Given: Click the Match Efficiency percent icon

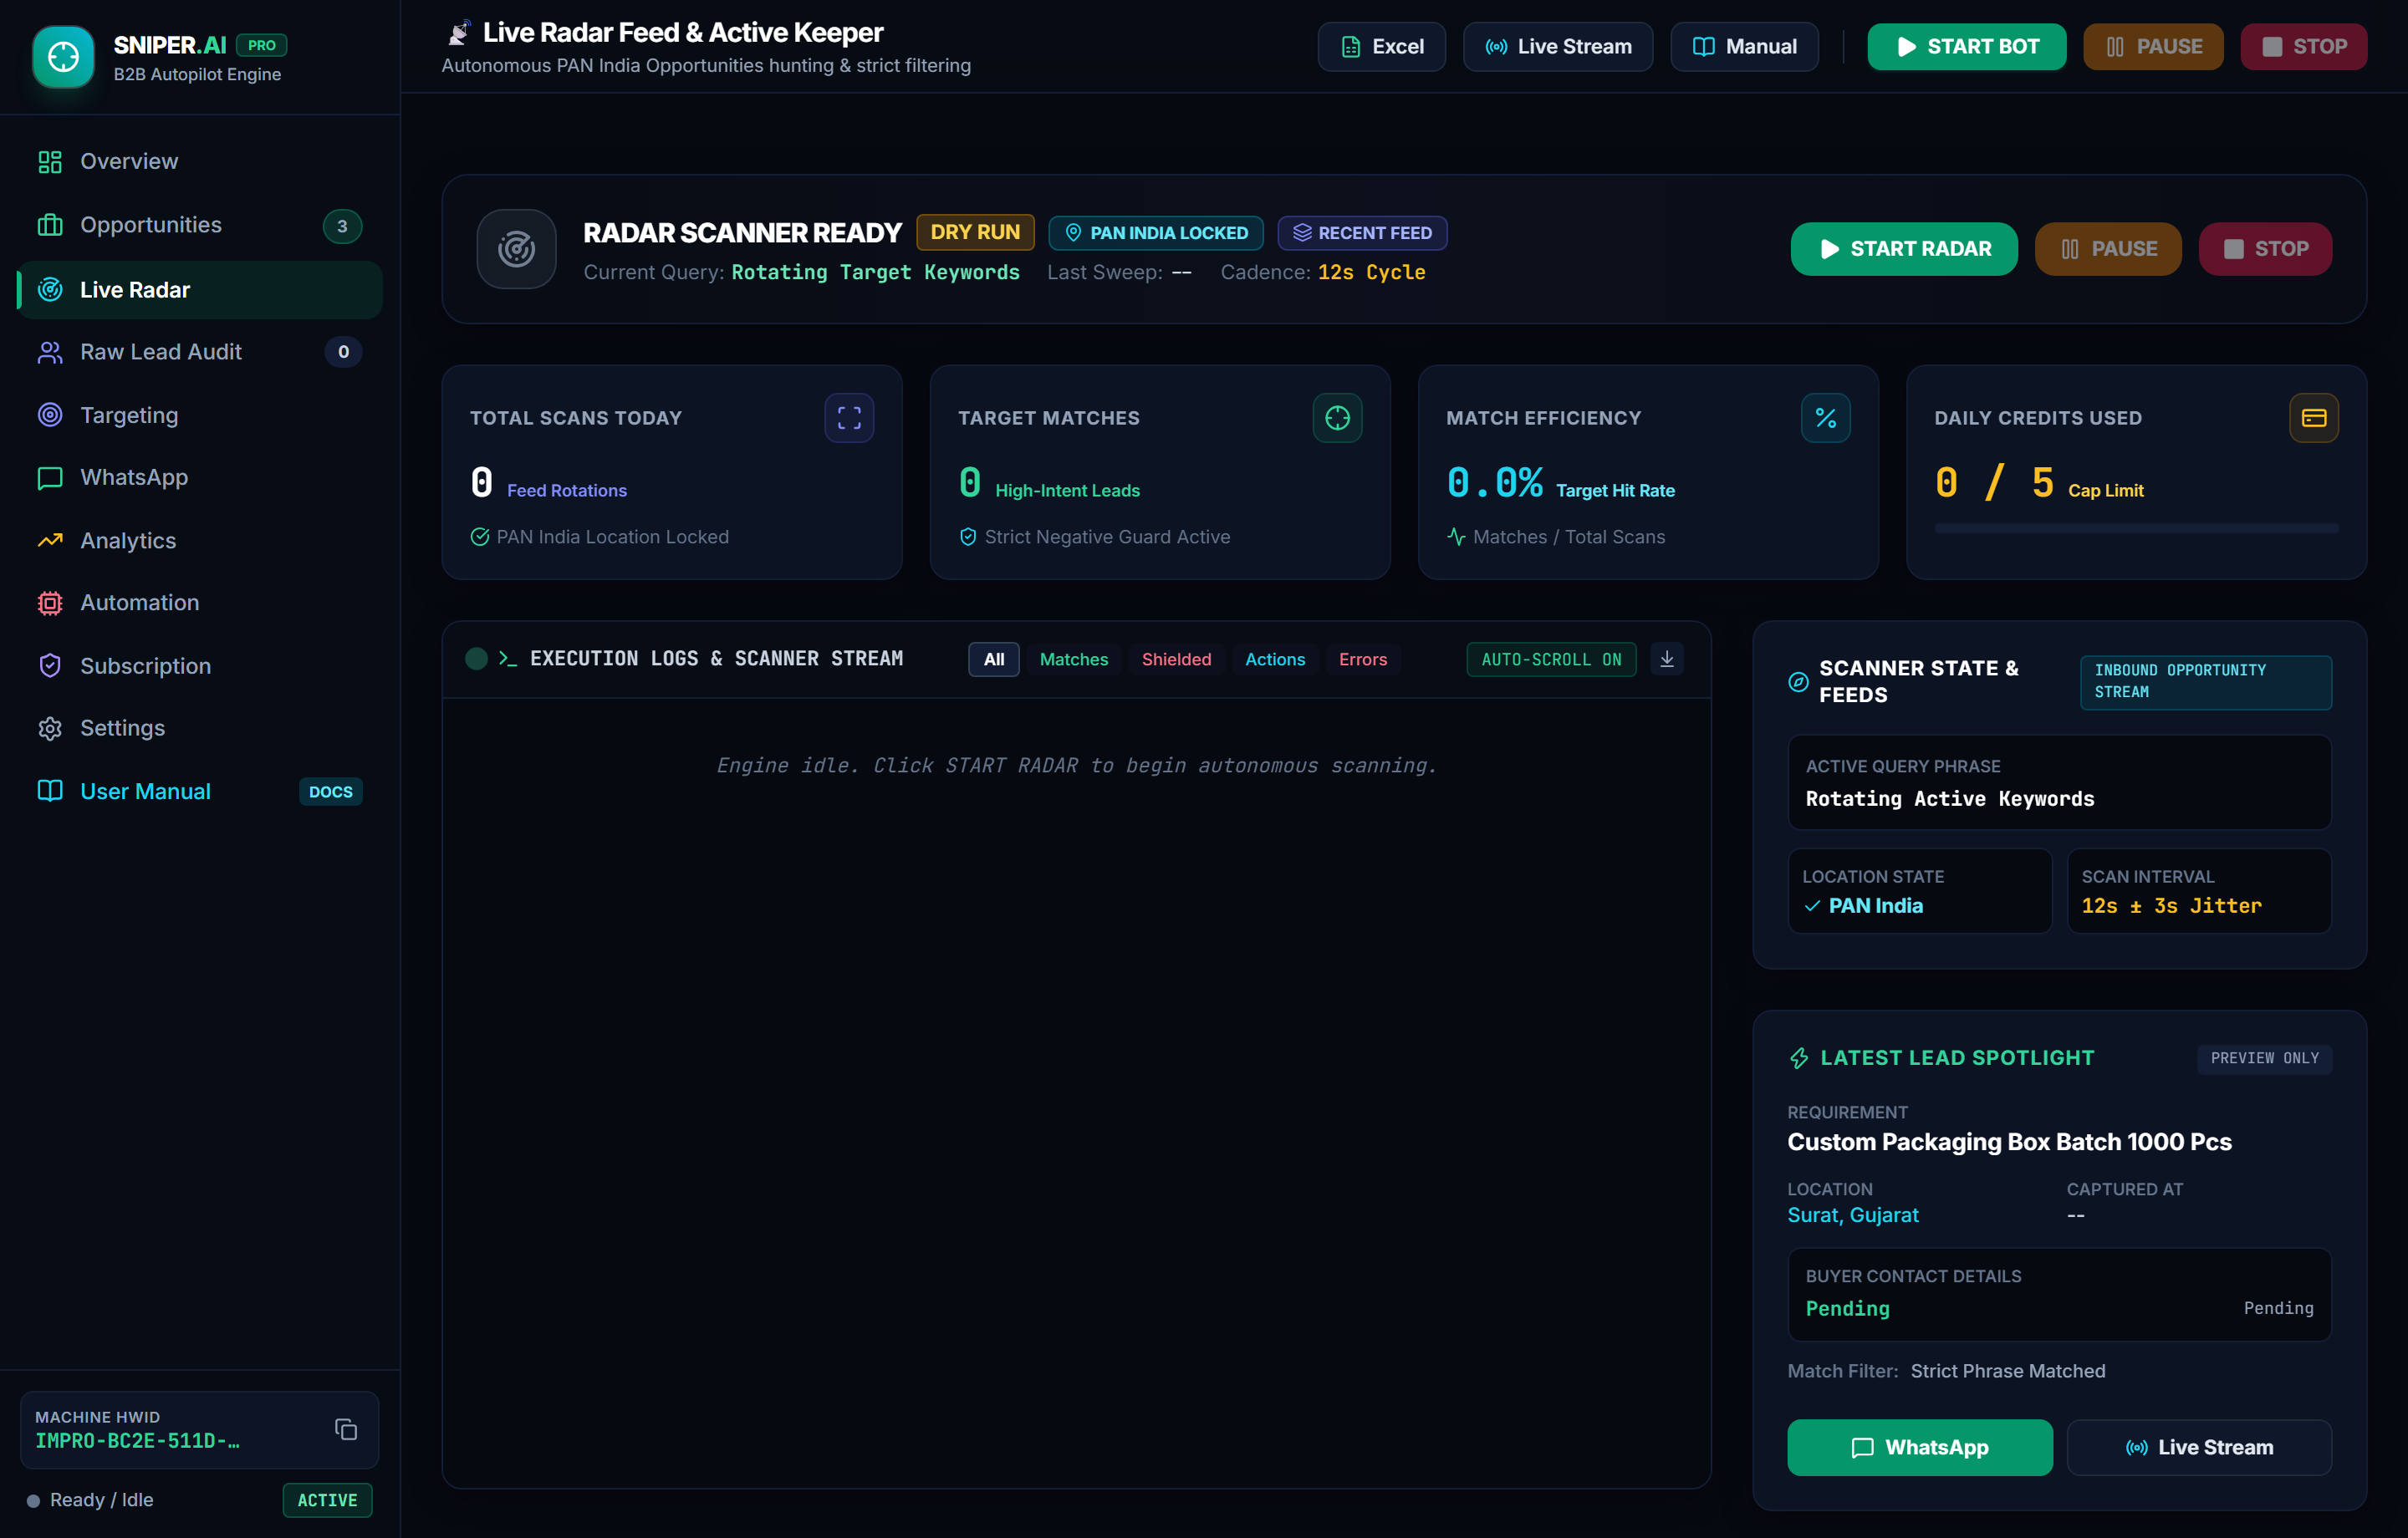Looking at the screenshot, I should click(x=1825, y=418).
